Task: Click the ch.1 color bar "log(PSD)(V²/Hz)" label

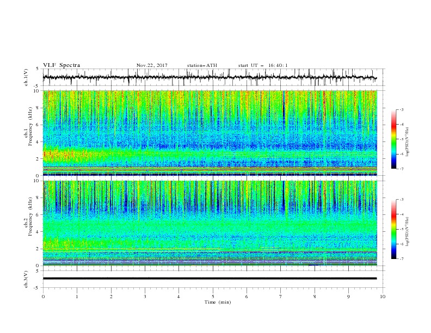Action: 408,142
